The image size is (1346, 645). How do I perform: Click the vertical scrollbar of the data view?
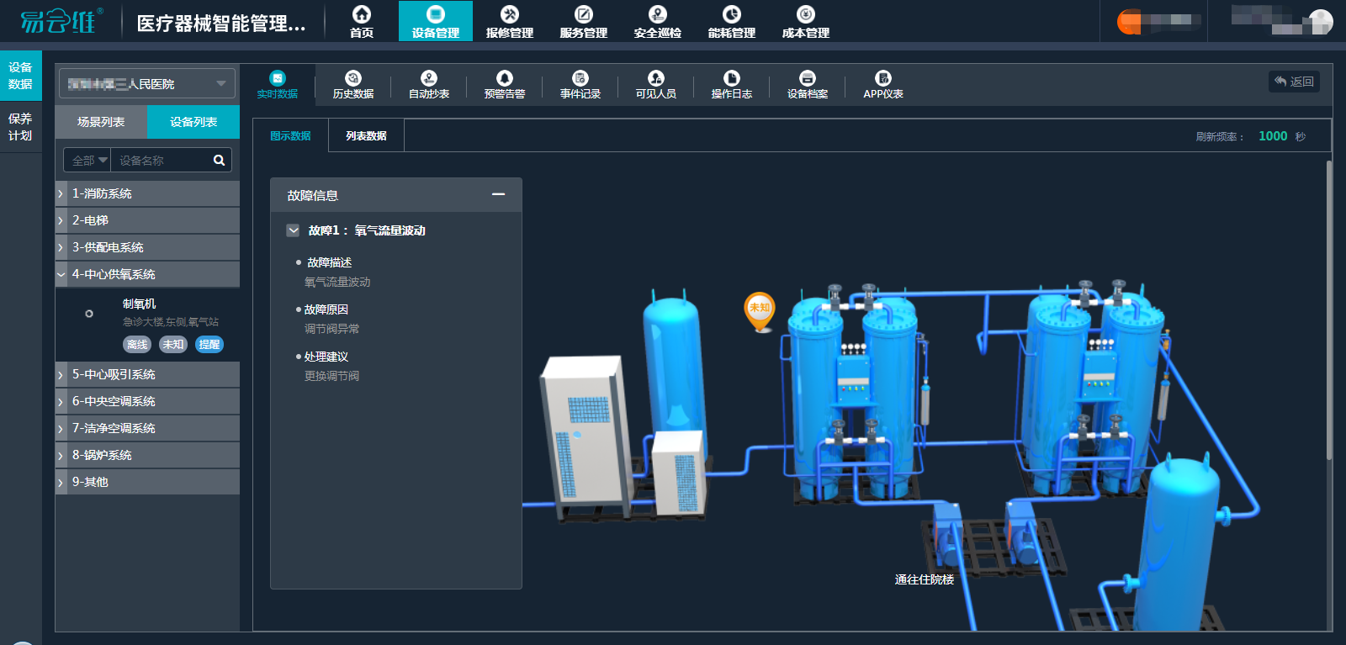[1329, 311]
